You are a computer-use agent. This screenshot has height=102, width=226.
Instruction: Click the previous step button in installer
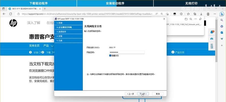pyautogui.click(x=130, y=94)
